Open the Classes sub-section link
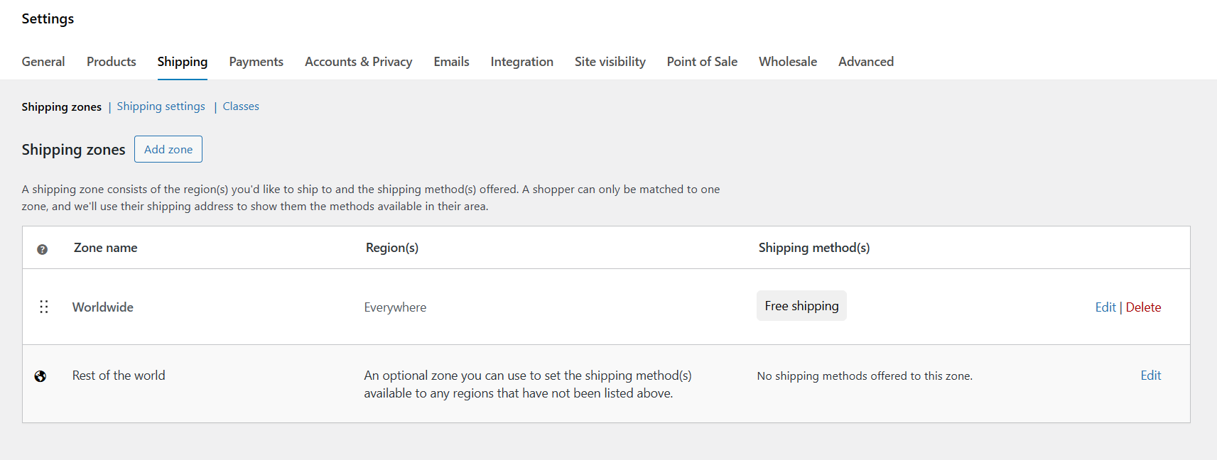Viewport: 1217px width, 460px height. coord(241,106)
